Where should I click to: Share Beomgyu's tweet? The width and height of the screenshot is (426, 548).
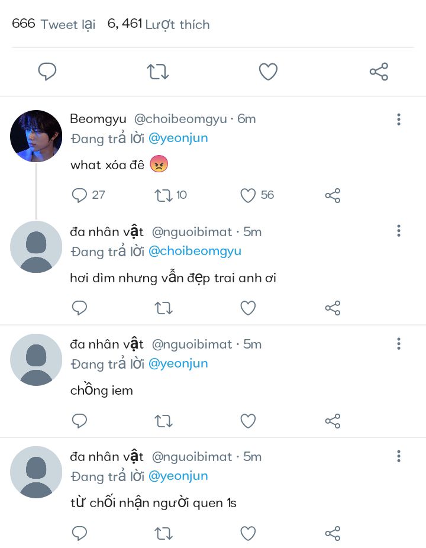[333, 195]
